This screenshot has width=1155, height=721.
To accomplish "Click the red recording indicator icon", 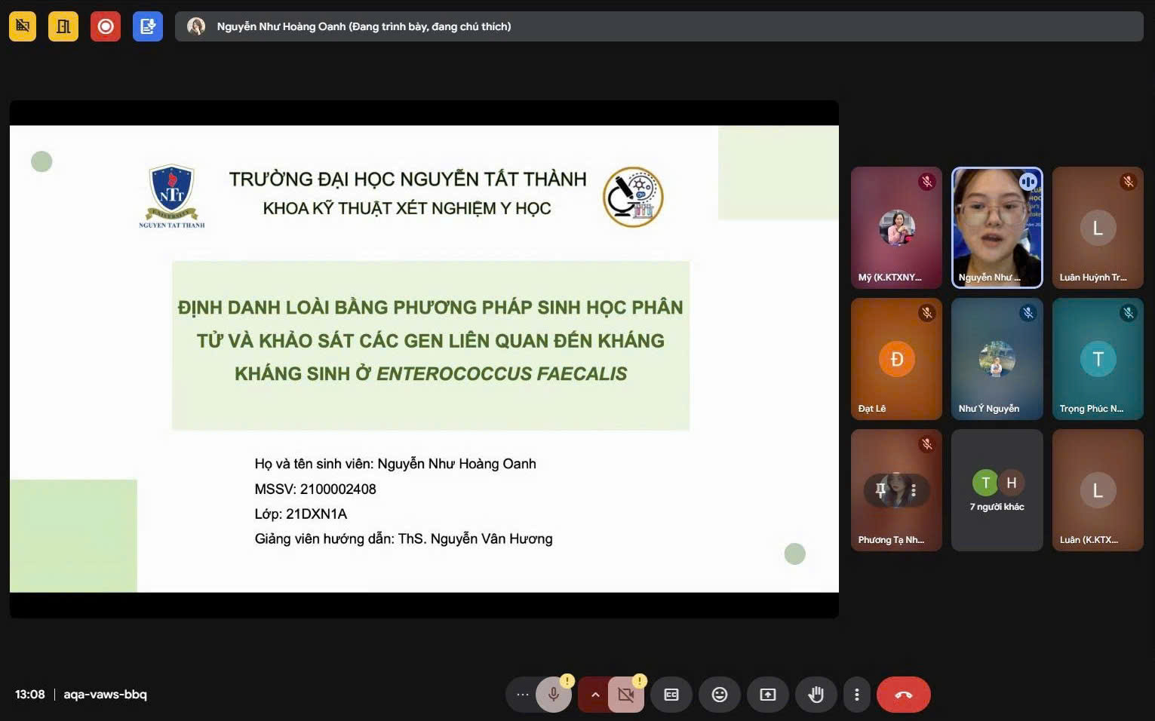I will tap(106, 26).
